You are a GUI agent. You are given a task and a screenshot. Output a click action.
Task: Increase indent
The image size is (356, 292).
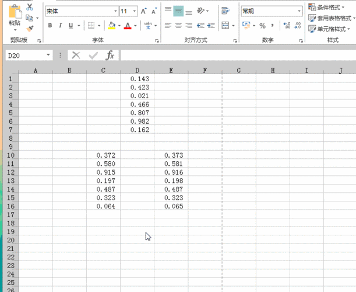(211, 25)
